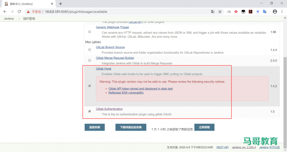Click version 2.0.0 of Merge Request Builder
The width and height of the screenshot is (287, 152).
[274, 61]
